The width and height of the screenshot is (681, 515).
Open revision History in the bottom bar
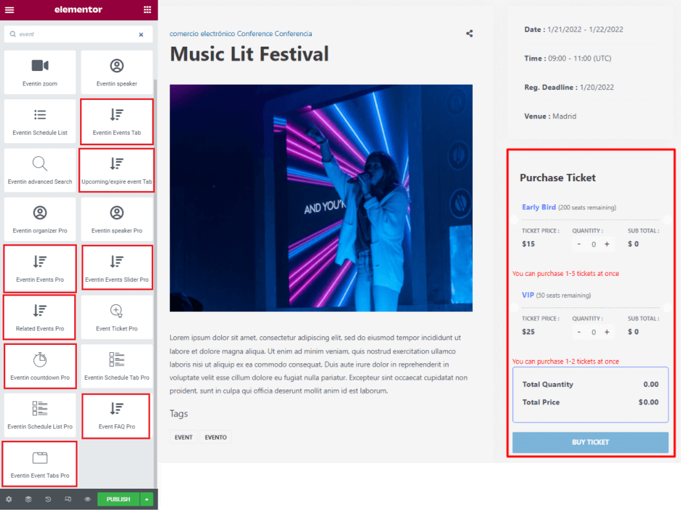tap(48, 499)
